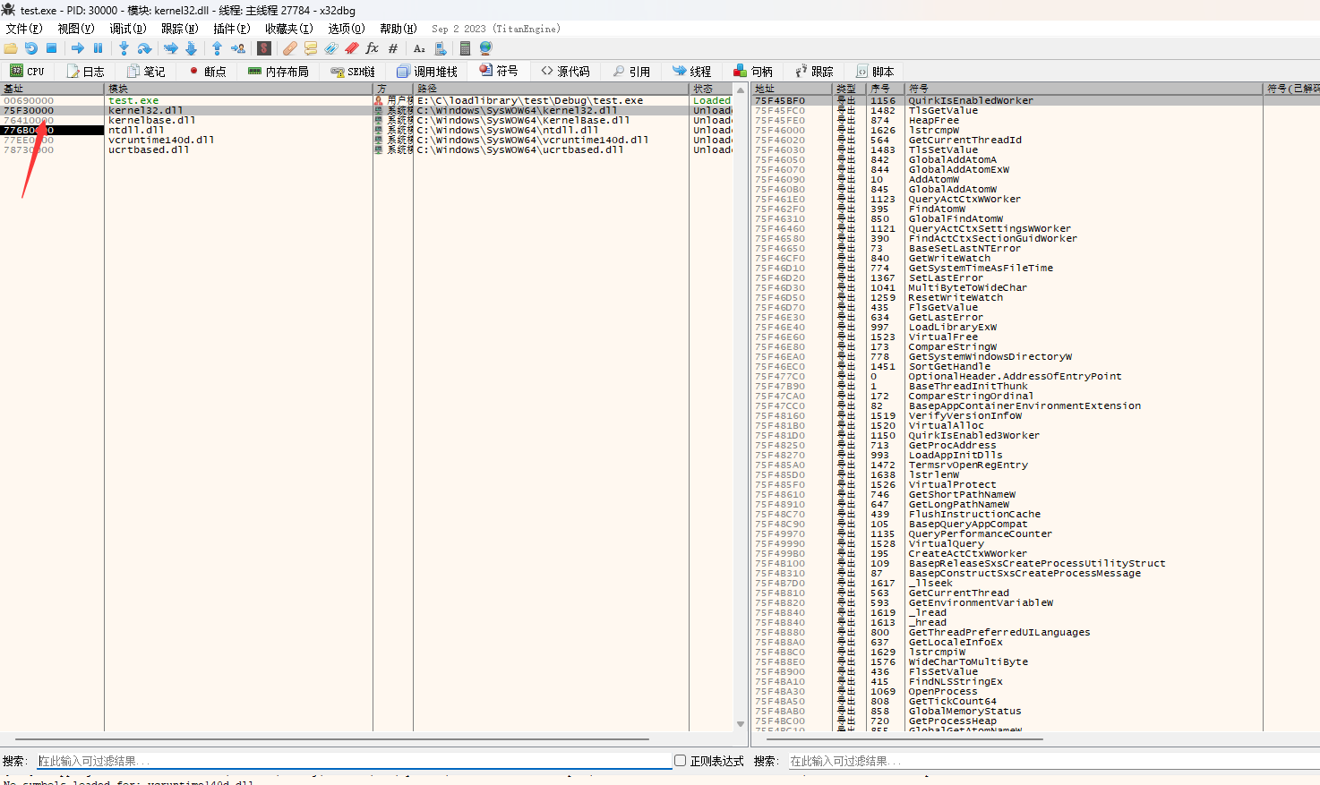Open the calculator tool icon

[x=465, y=48]
